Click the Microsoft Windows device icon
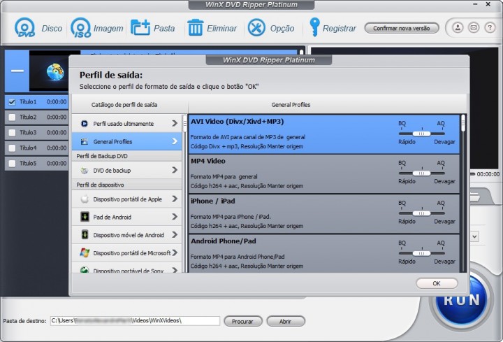503x342 pixels. click(x=85, y=252)
